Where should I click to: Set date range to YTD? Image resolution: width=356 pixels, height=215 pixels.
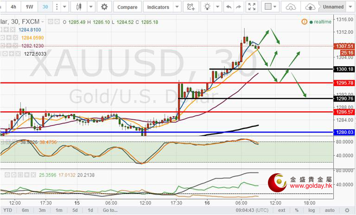8,210
